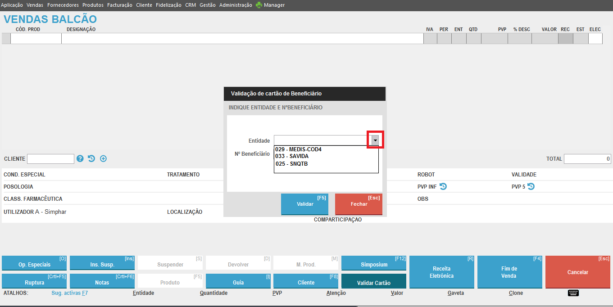
Task: Open the on-screen keyboard icon
Action: (573, 293)
